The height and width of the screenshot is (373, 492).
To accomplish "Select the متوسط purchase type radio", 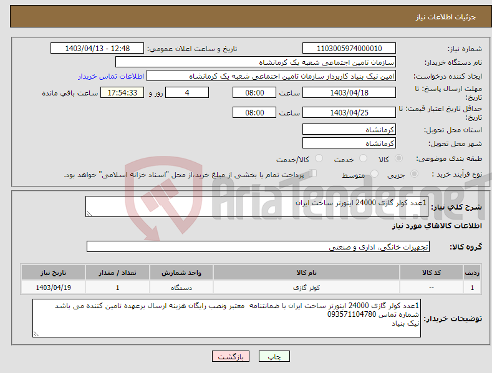I will [374, 173].
